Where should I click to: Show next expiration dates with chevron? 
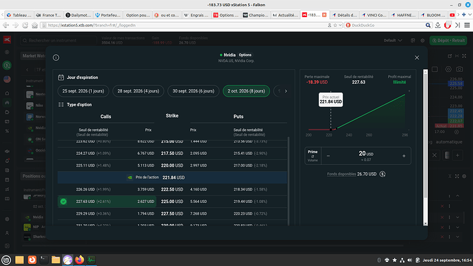point(286,91)
